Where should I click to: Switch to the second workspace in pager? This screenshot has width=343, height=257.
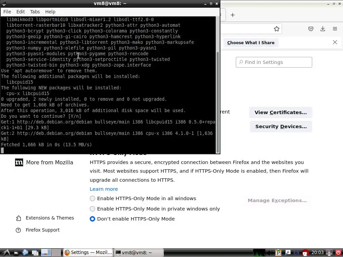[x=56, y=253]
